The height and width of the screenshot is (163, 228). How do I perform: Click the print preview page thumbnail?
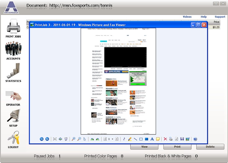click(118, 81)
